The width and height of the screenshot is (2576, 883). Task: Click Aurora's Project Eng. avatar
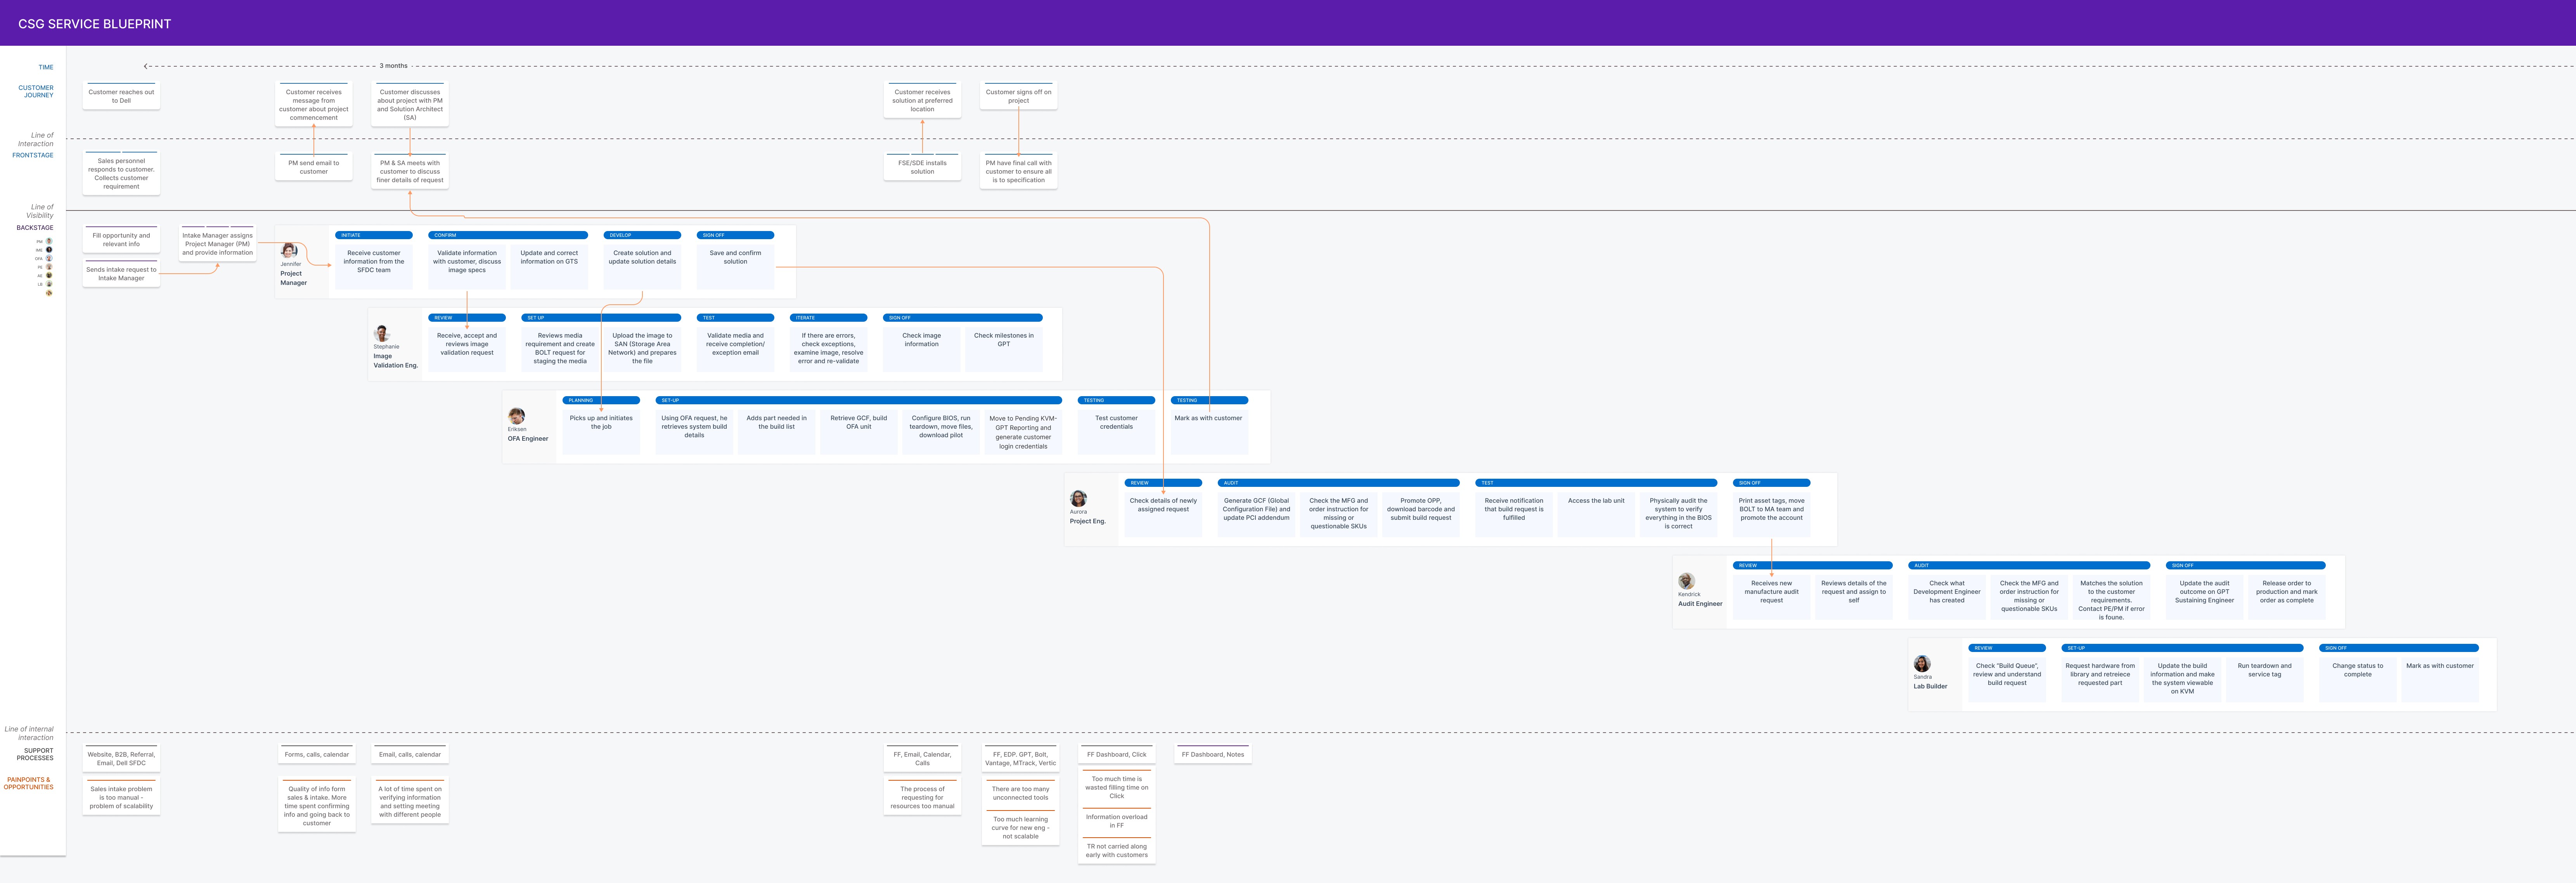pos(1078,498)
